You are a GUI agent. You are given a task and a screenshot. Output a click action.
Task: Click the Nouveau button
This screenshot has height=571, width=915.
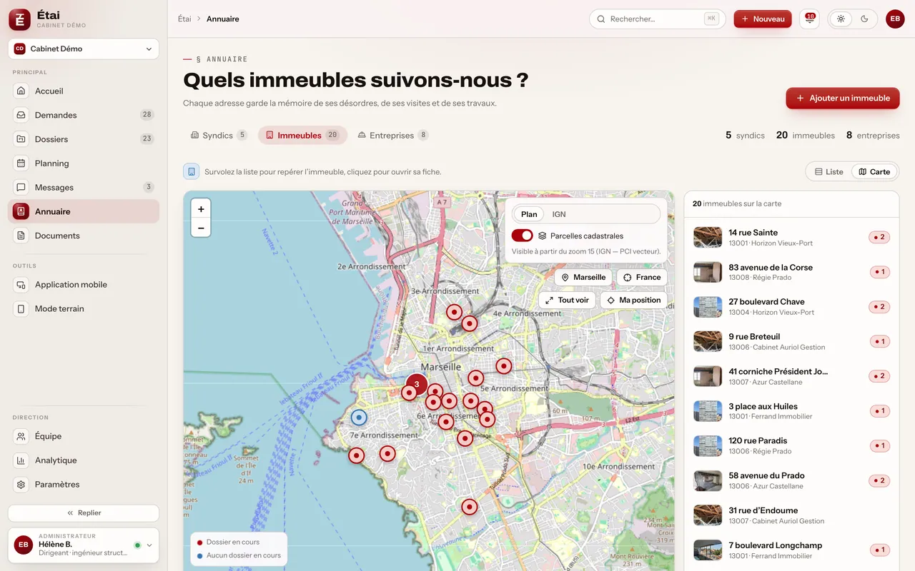pos(762,19)
